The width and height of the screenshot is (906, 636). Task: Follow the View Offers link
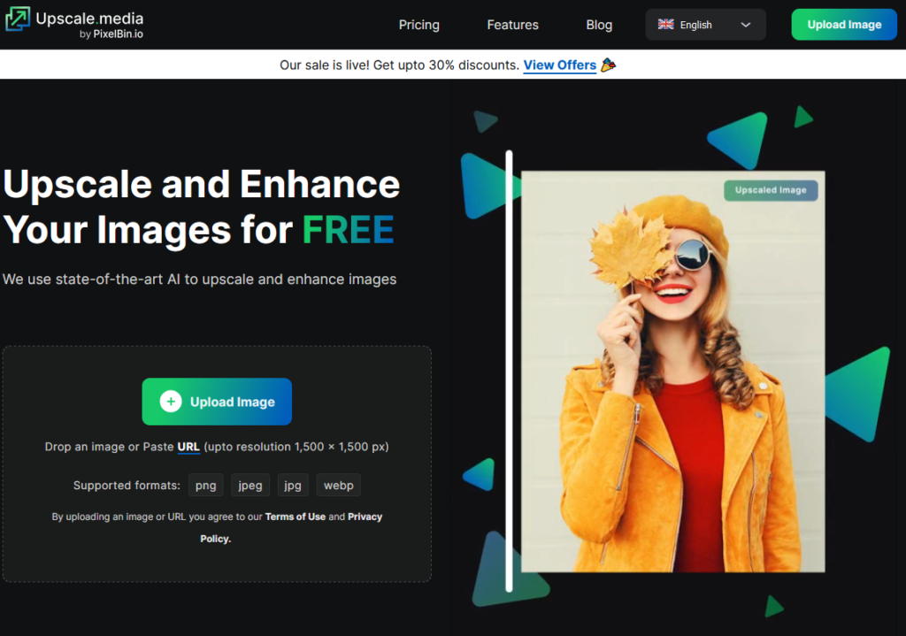(559, 65)
